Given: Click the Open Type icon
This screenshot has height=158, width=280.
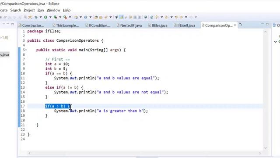Looking at the screenshot, I should coord(96,17).
